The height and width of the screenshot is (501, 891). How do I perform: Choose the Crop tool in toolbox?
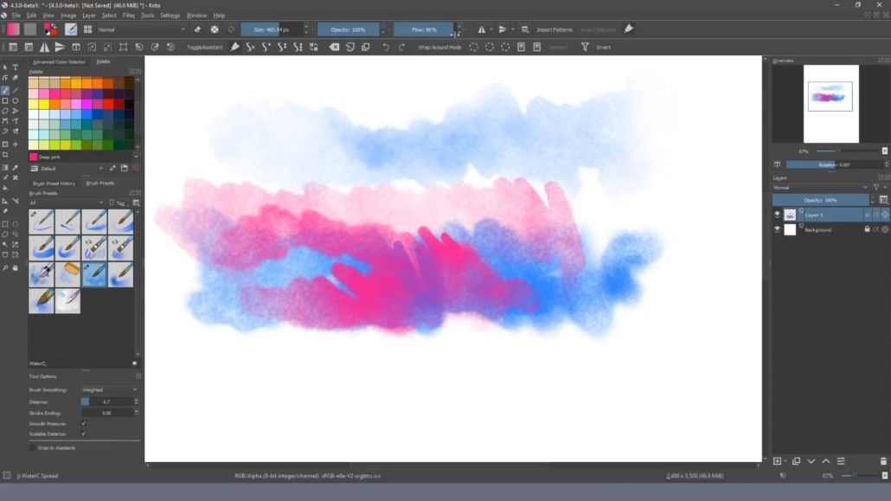5,155
